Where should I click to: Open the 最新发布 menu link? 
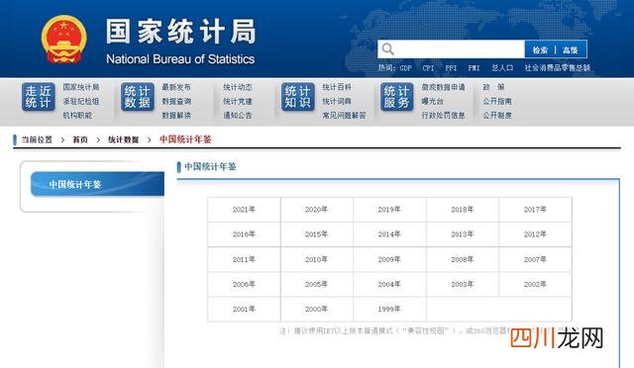coord(176,87)
